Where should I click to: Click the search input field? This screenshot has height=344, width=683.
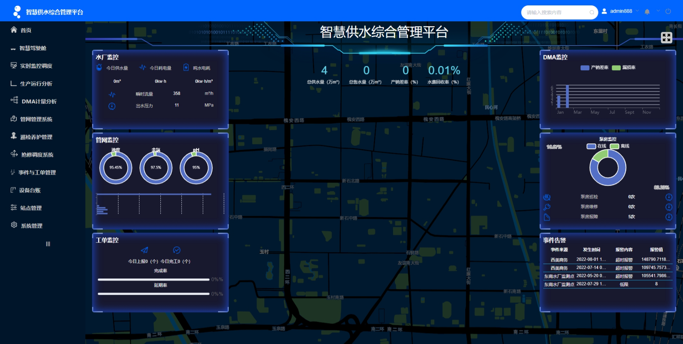coord(556,13)
